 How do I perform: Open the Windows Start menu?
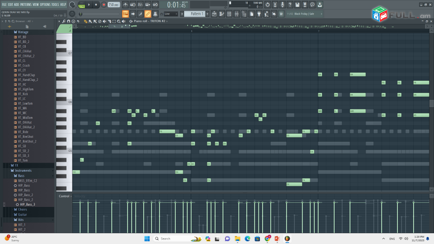point(147,239)
